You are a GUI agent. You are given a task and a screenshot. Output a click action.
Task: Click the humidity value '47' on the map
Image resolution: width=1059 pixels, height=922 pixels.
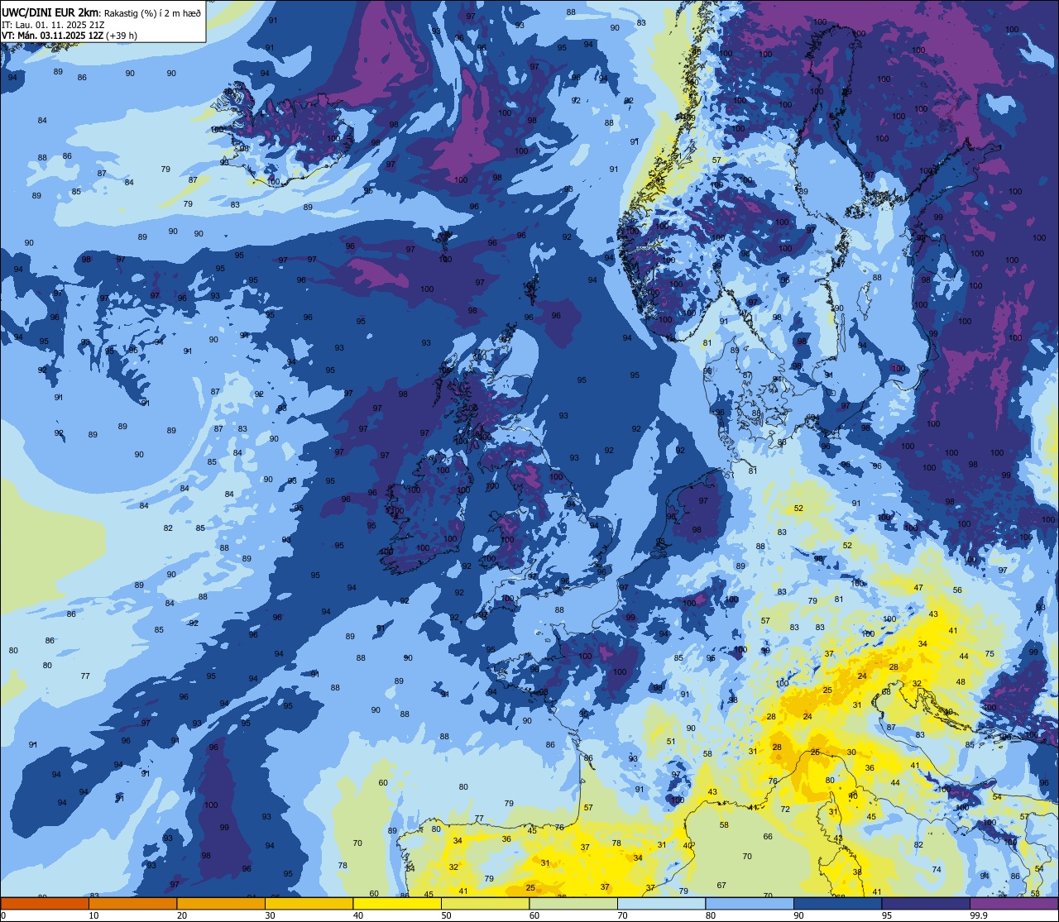click(918, 587)
